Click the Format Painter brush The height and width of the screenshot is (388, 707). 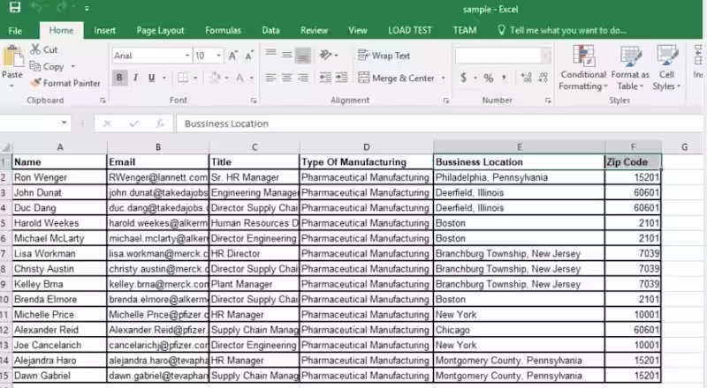(x=35, y=83)
